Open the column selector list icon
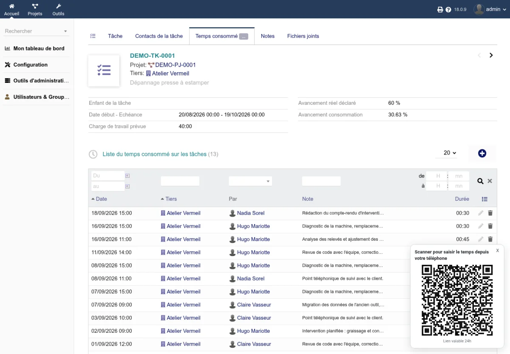This screenshot has width=510, height=354. tap(484, 199)
